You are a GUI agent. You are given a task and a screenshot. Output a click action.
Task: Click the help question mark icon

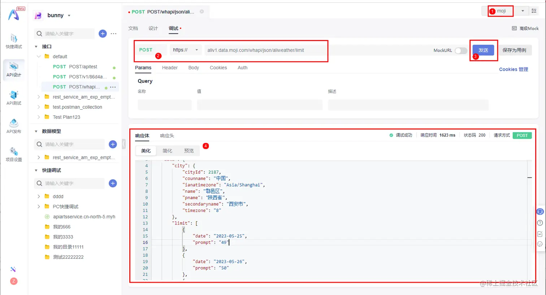[540, 223]
